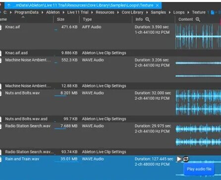Play the Rain and Train.wav audio file
221x180 pixels.
coord(179,159)
